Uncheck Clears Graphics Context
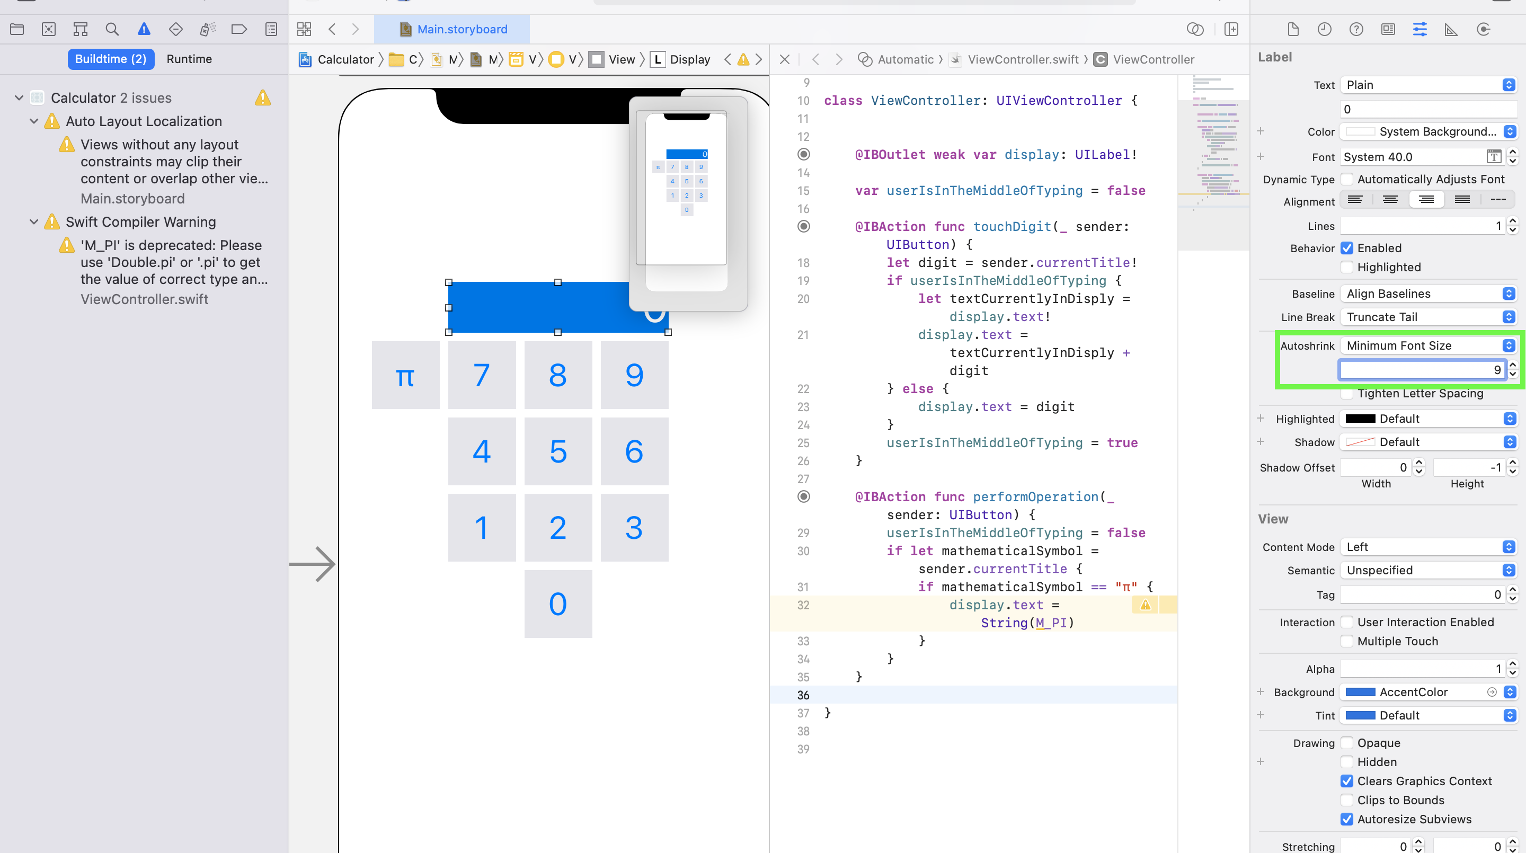Screen dimensions: 1526x853 [1346, 781]
